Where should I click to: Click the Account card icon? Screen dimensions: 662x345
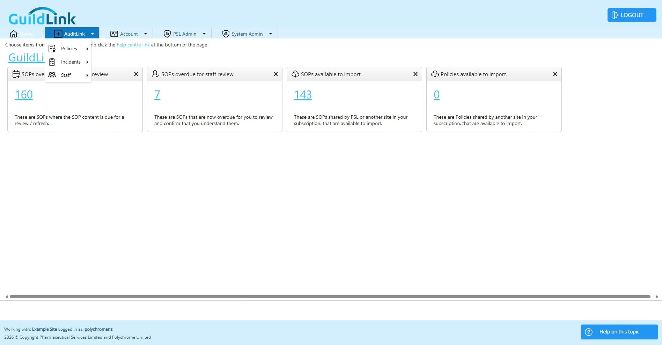[x=114, y=34]
